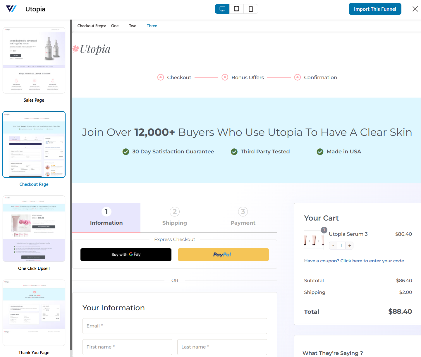Click the Bonus Offers progress step icon
The image size is (421, 357).
[x=225, y=77]
